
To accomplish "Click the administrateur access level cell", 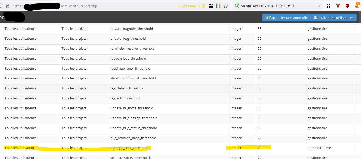I will (x=319, y=148).
